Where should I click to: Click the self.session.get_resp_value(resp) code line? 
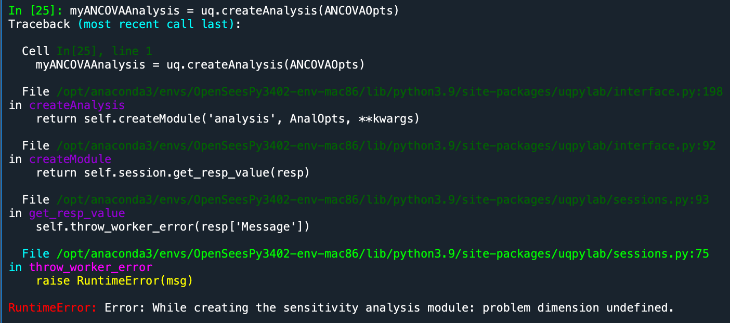173,172
